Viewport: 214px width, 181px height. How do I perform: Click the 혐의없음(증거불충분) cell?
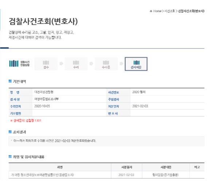pos(166,175)
